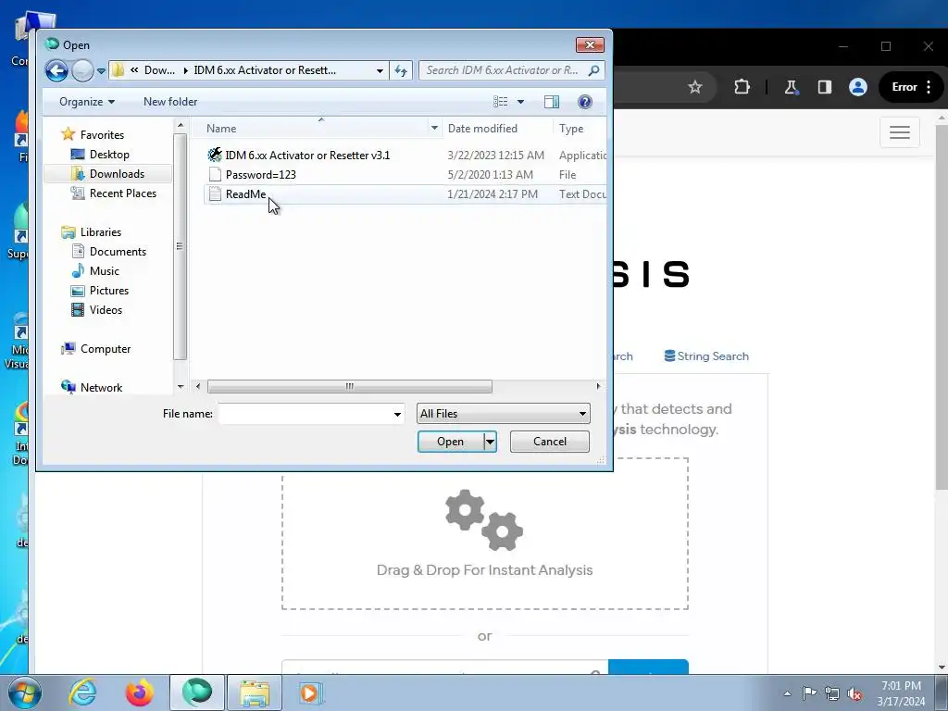948x711 pixels.
Task: Expand the Open button split arrow
Action: click(491, 442)
